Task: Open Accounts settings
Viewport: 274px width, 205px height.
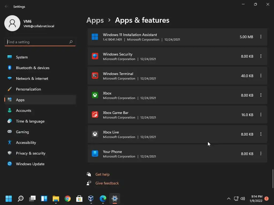Action: click(x=40, y=111)
